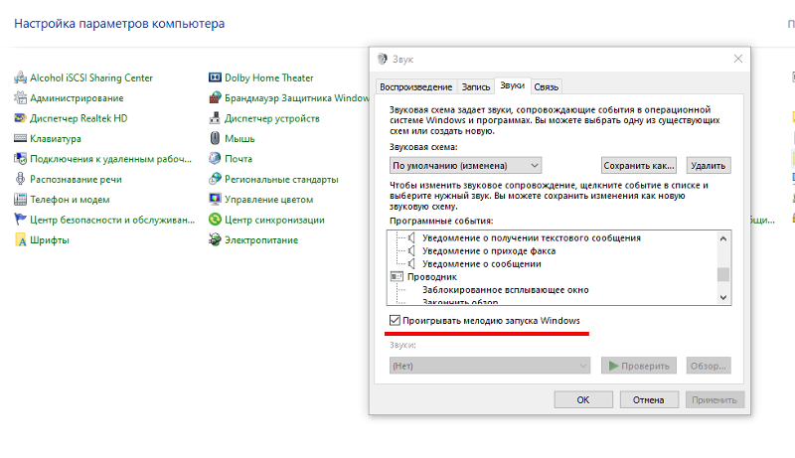Open the Звуковая схема dropdown

[465, 166]
